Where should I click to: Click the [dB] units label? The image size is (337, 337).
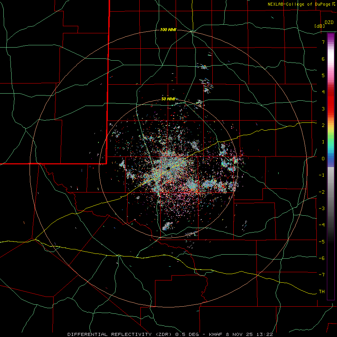click(319, 26)
